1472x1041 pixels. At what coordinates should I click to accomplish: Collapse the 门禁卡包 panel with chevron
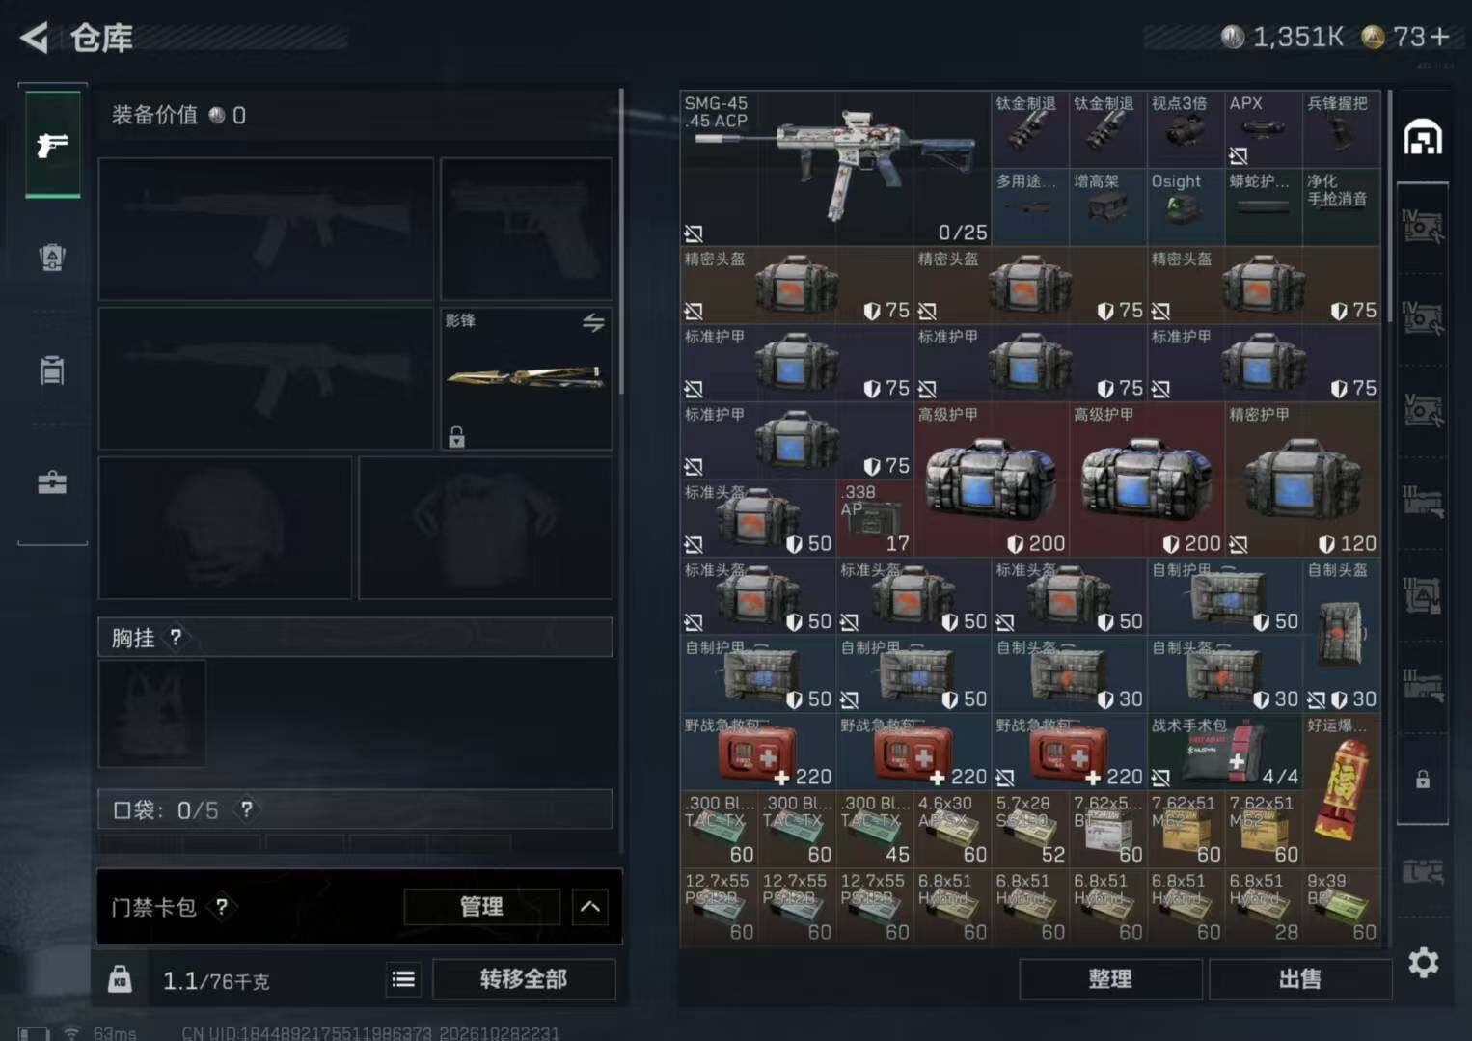click(590, 907)
